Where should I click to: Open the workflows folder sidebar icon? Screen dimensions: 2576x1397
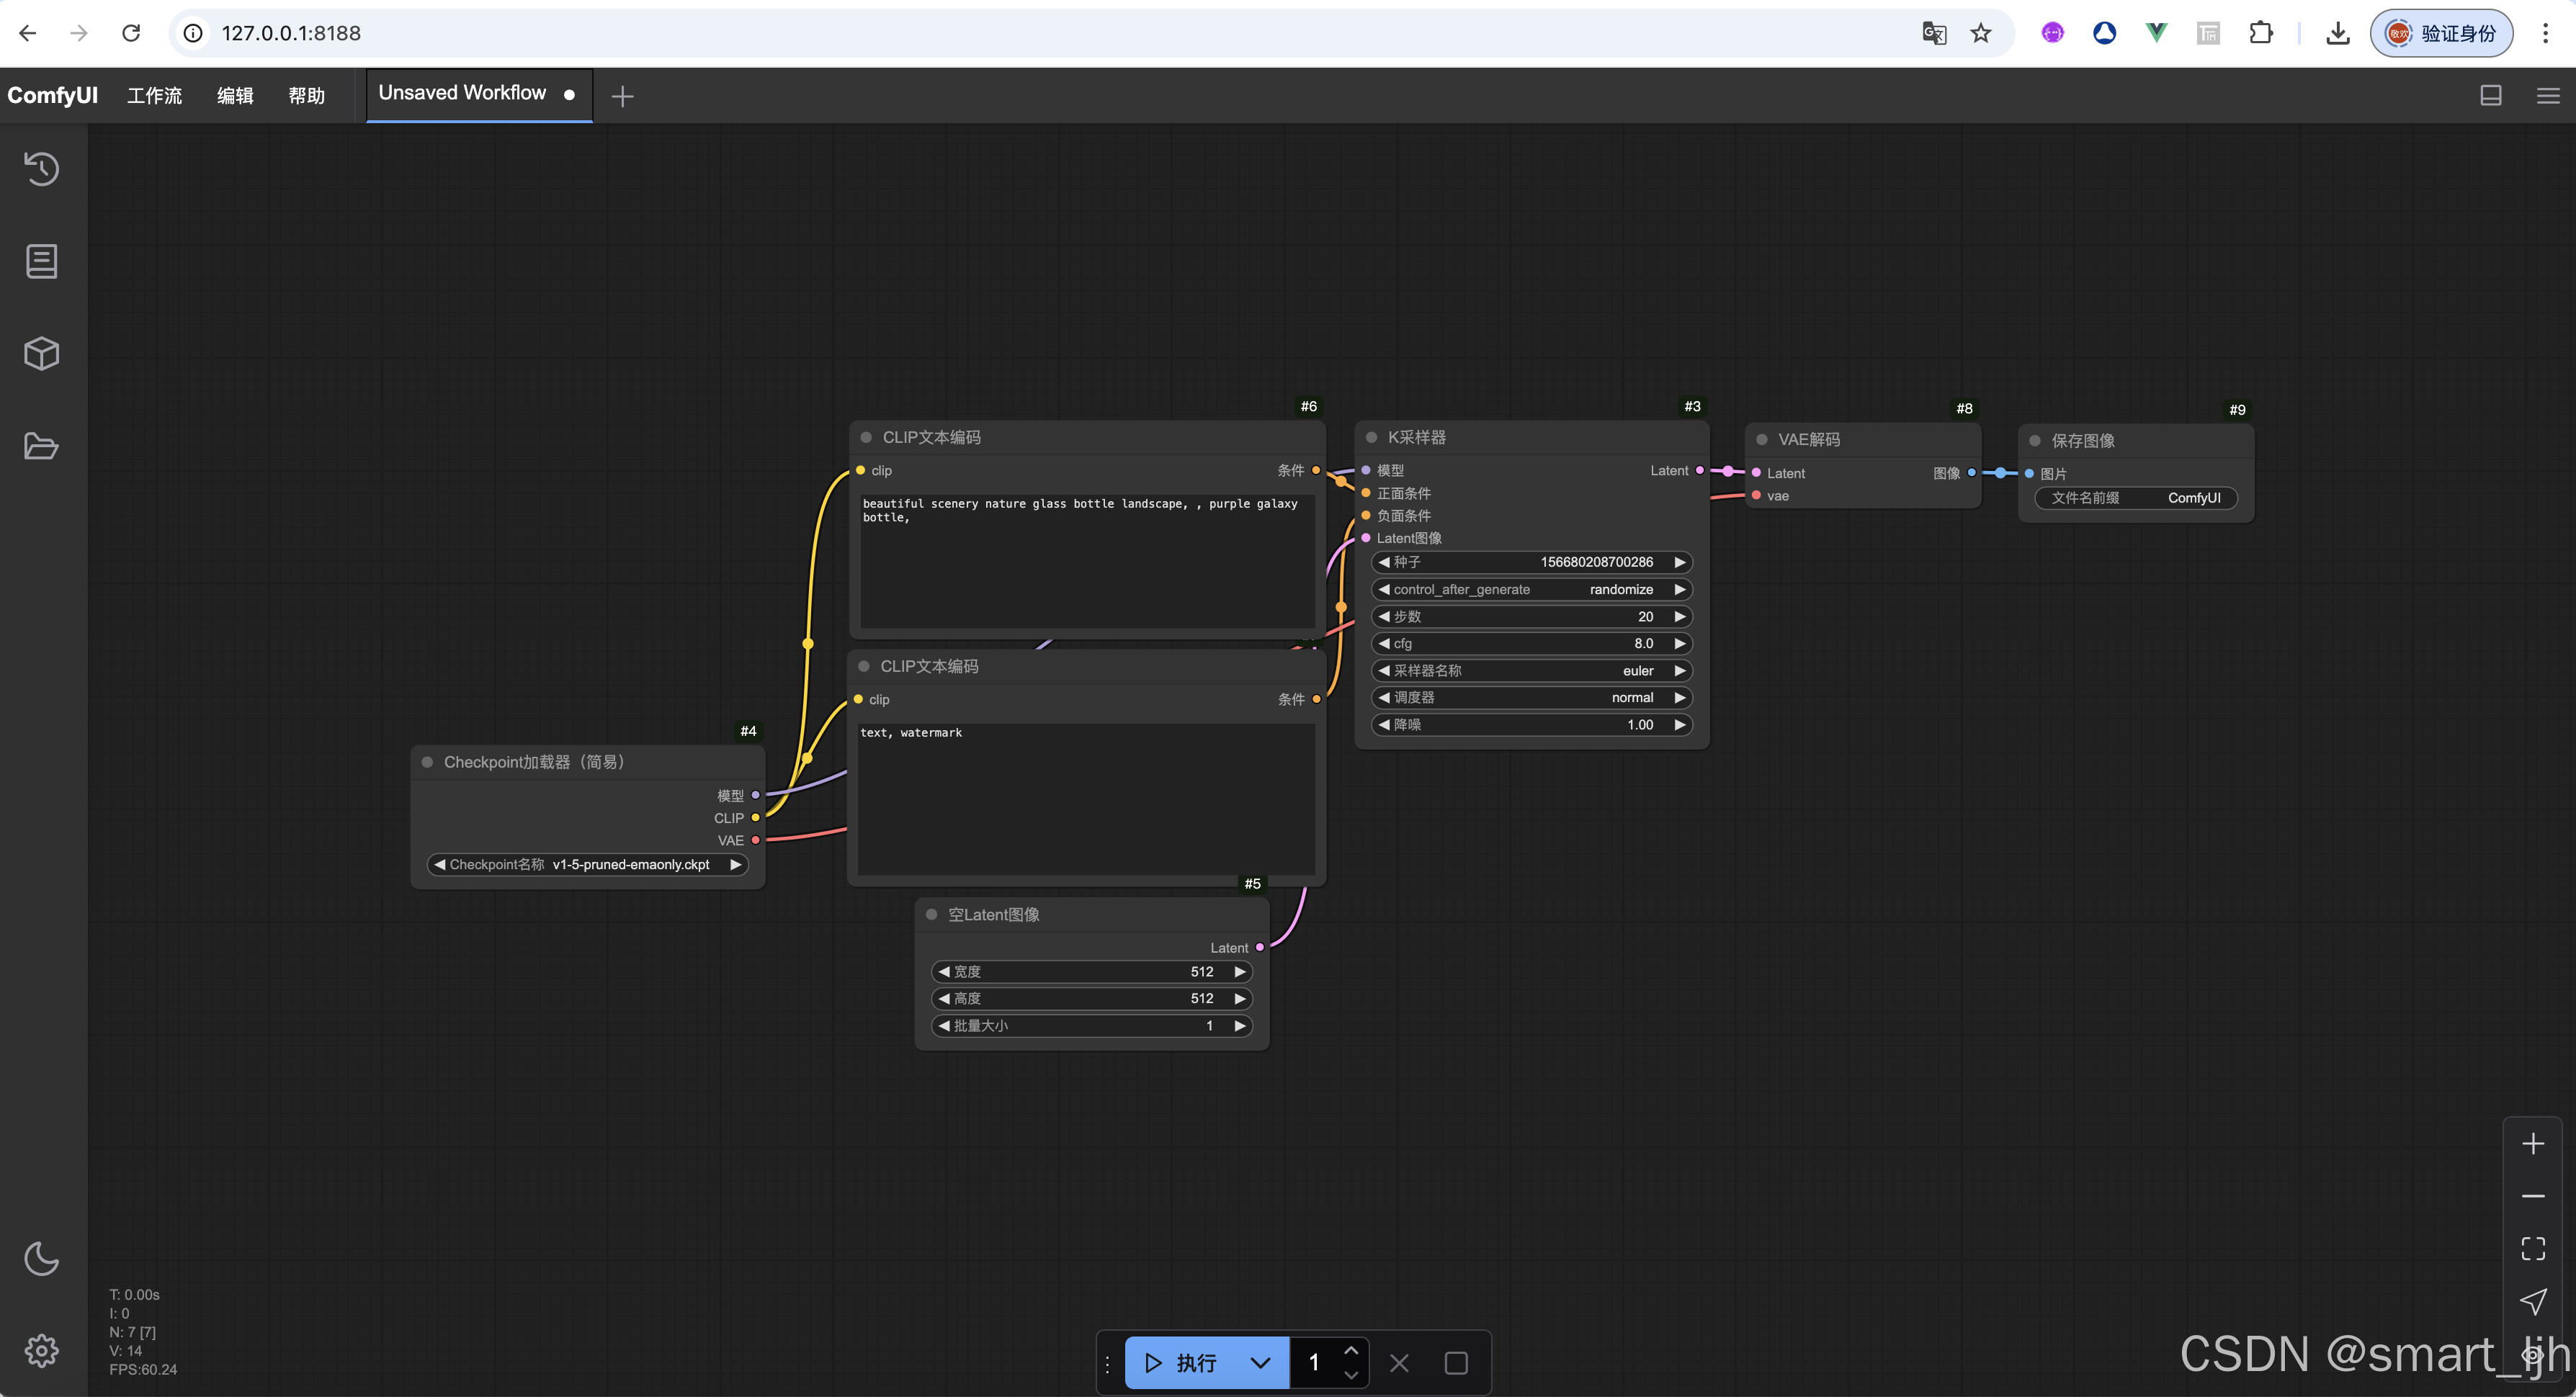(41, 446)
